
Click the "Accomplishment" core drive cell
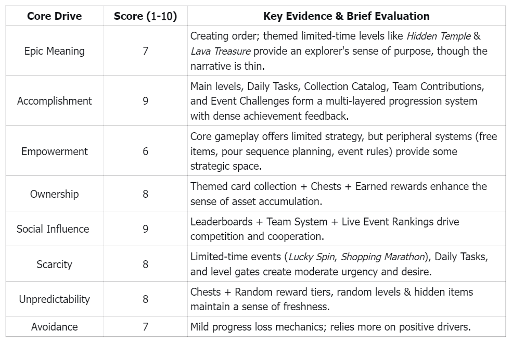54,101
